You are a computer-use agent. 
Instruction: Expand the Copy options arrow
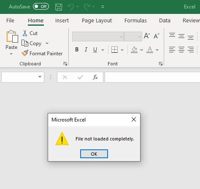point(47,43)
